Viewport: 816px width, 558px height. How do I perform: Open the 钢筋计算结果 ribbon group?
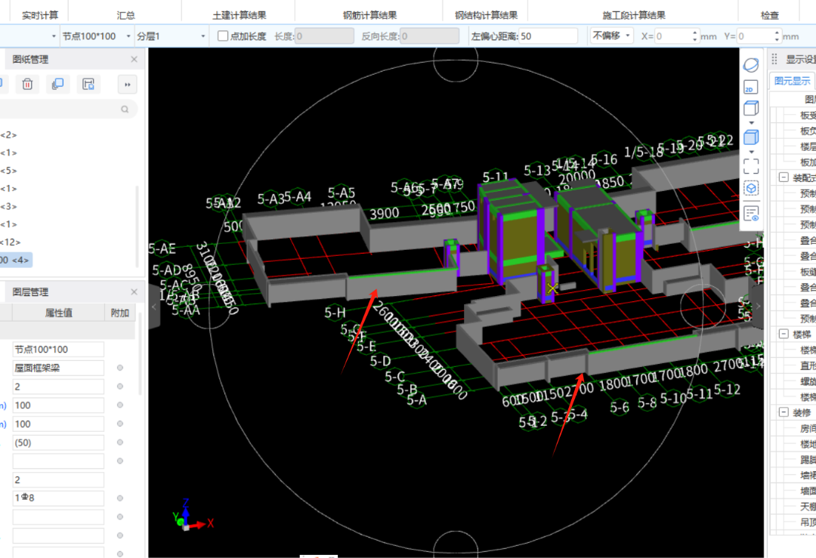[x=369, y=15]
